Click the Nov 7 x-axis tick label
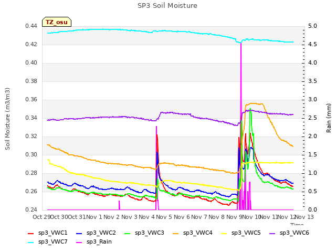This screenshot has height=252, width=336. 199,217
